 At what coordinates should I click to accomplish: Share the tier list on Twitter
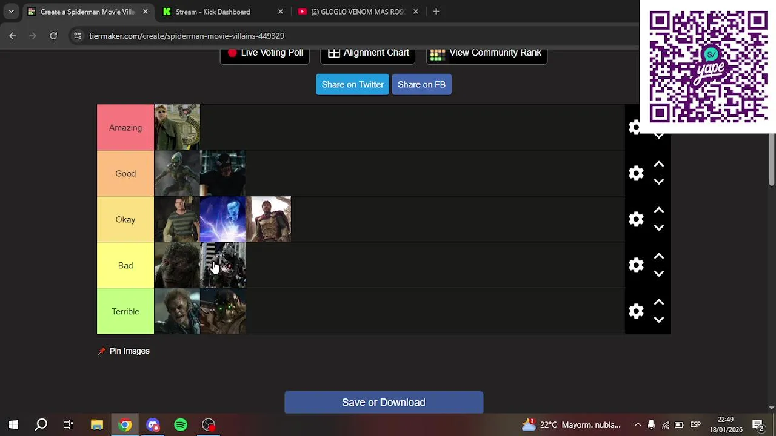(352, 84)
